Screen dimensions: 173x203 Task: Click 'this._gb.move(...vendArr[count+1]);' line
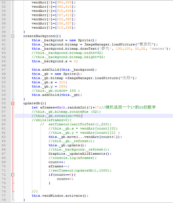click(x=85, y=137)
